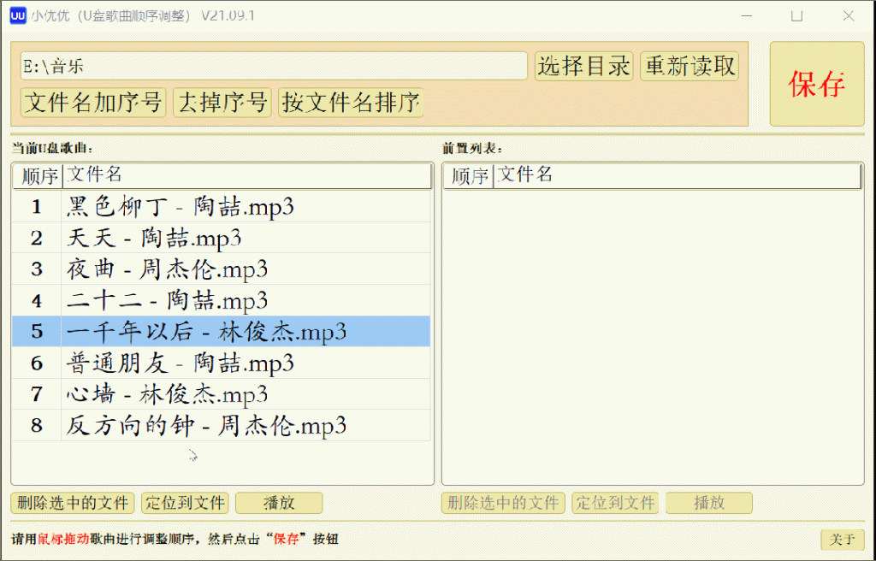Click 文件名加序号 button
Screen dimensions: 876x561
tap(93, 103)
